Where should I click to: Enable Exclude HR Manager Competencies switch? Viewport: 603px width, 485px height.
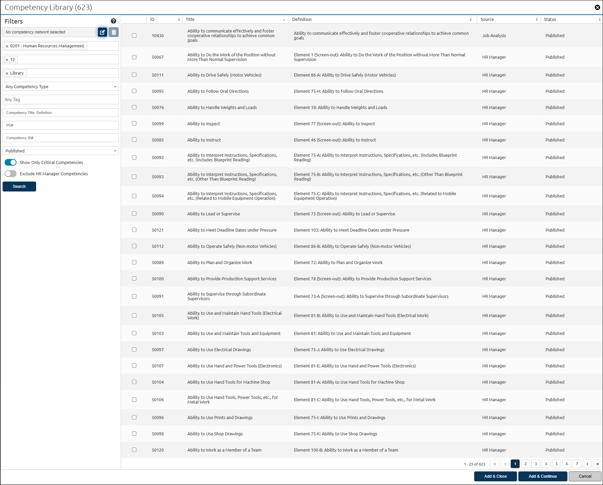11,174
